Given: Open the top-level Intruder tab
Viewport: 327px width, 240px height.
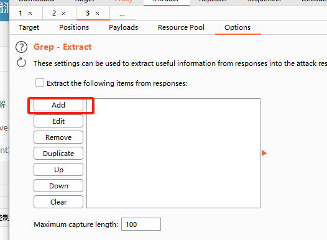Looking at the screenshot, I should [166, 1].
